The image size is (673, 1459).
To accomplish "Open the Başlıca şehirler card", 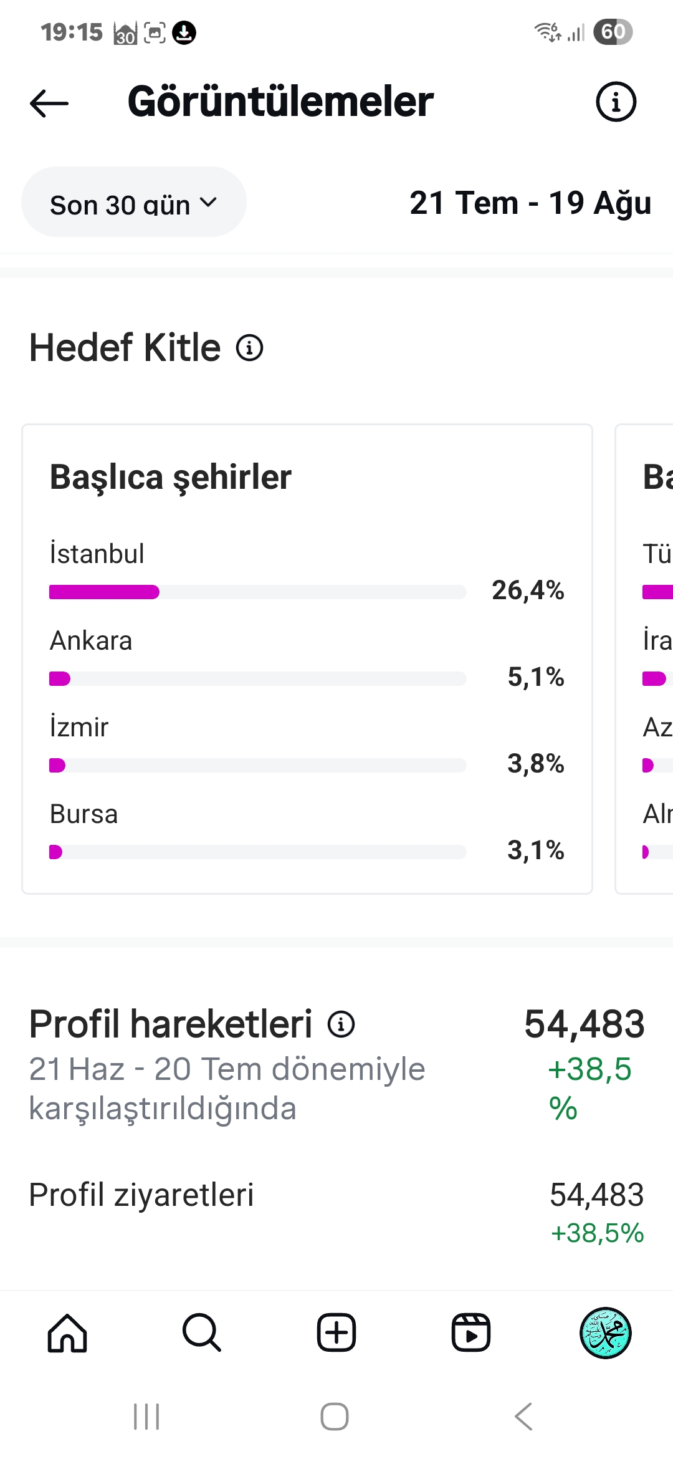I will pos(307,659).
